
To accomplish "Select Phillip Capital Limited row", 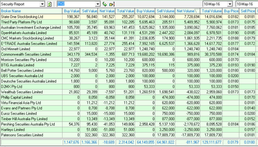I will pos(129,97).
